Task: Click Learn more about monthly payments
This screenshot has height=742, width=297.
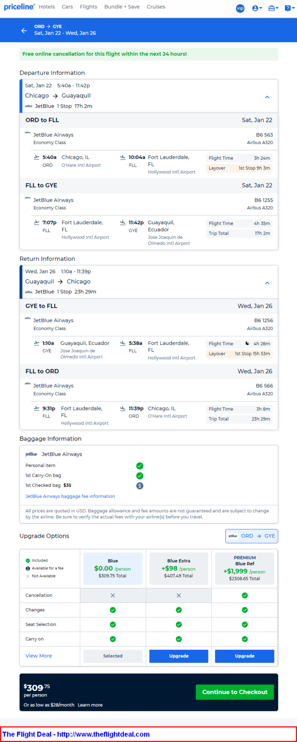Action: tap(90, 705)
